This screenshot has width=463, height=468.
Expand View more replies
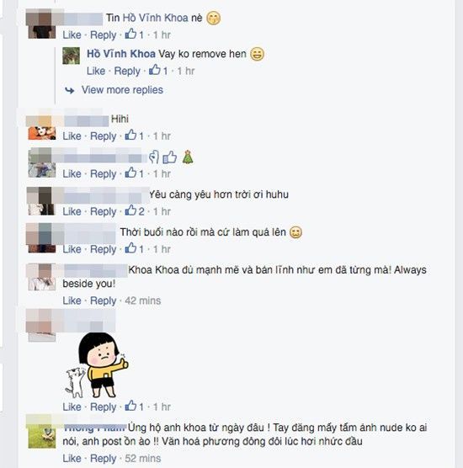click(x=122, y=90)
